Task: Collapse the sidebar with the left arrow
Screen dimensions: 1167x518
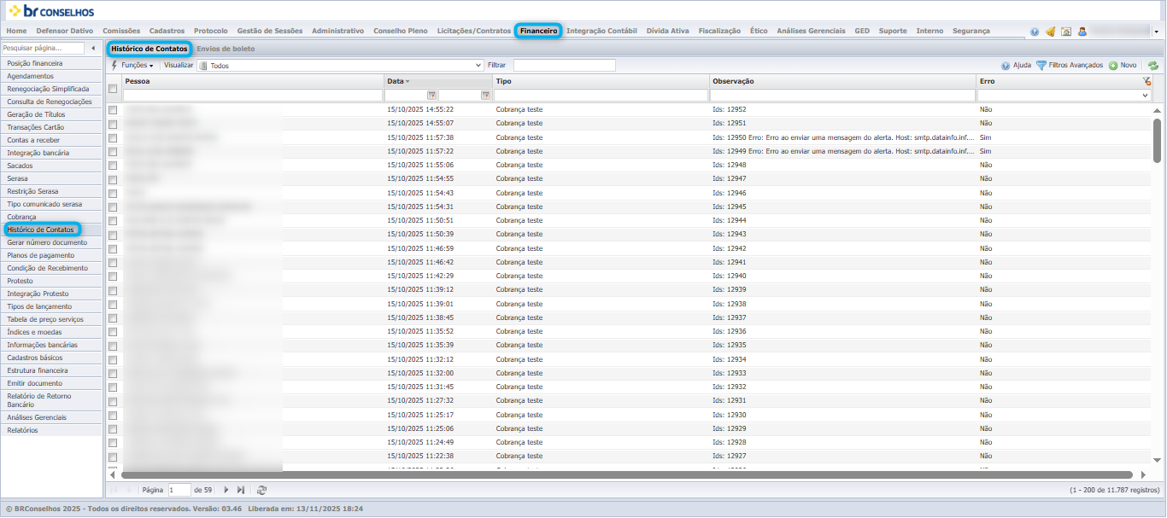Action: click(x=93, y=49)
